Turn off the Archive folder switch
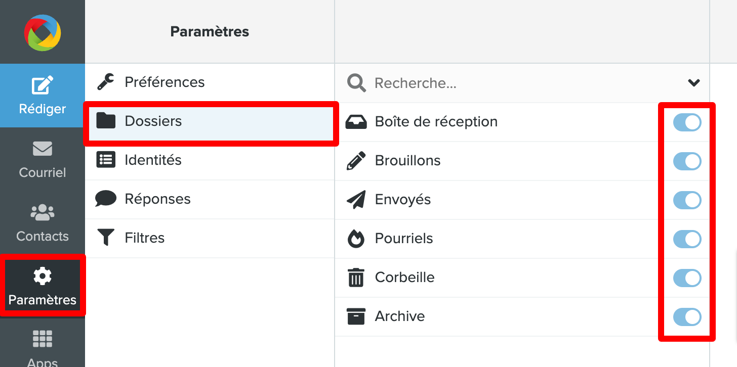 (687, 317)
